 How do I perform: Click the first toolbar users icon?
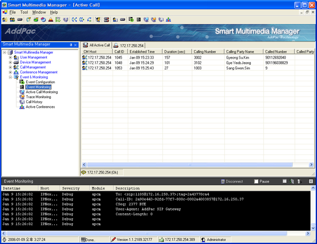tap(5, 20)
